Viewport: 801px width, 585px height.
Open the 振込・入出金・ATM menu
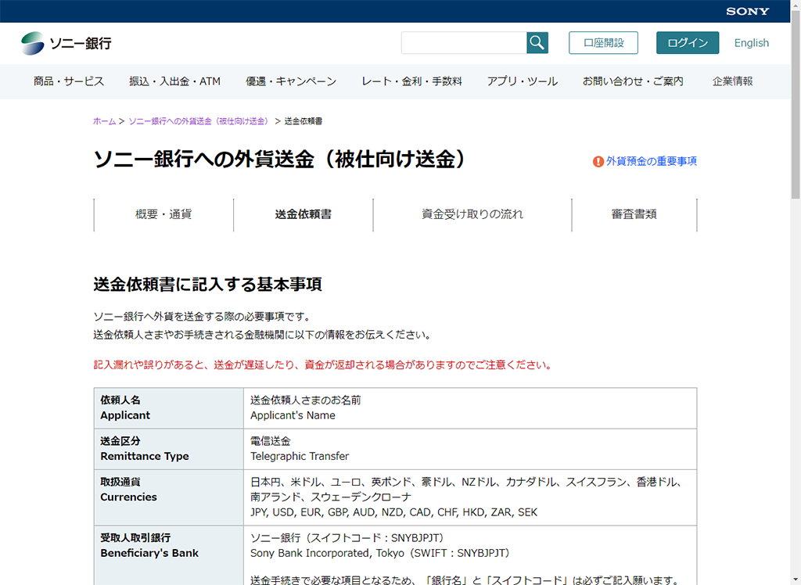tap(174, 81)
